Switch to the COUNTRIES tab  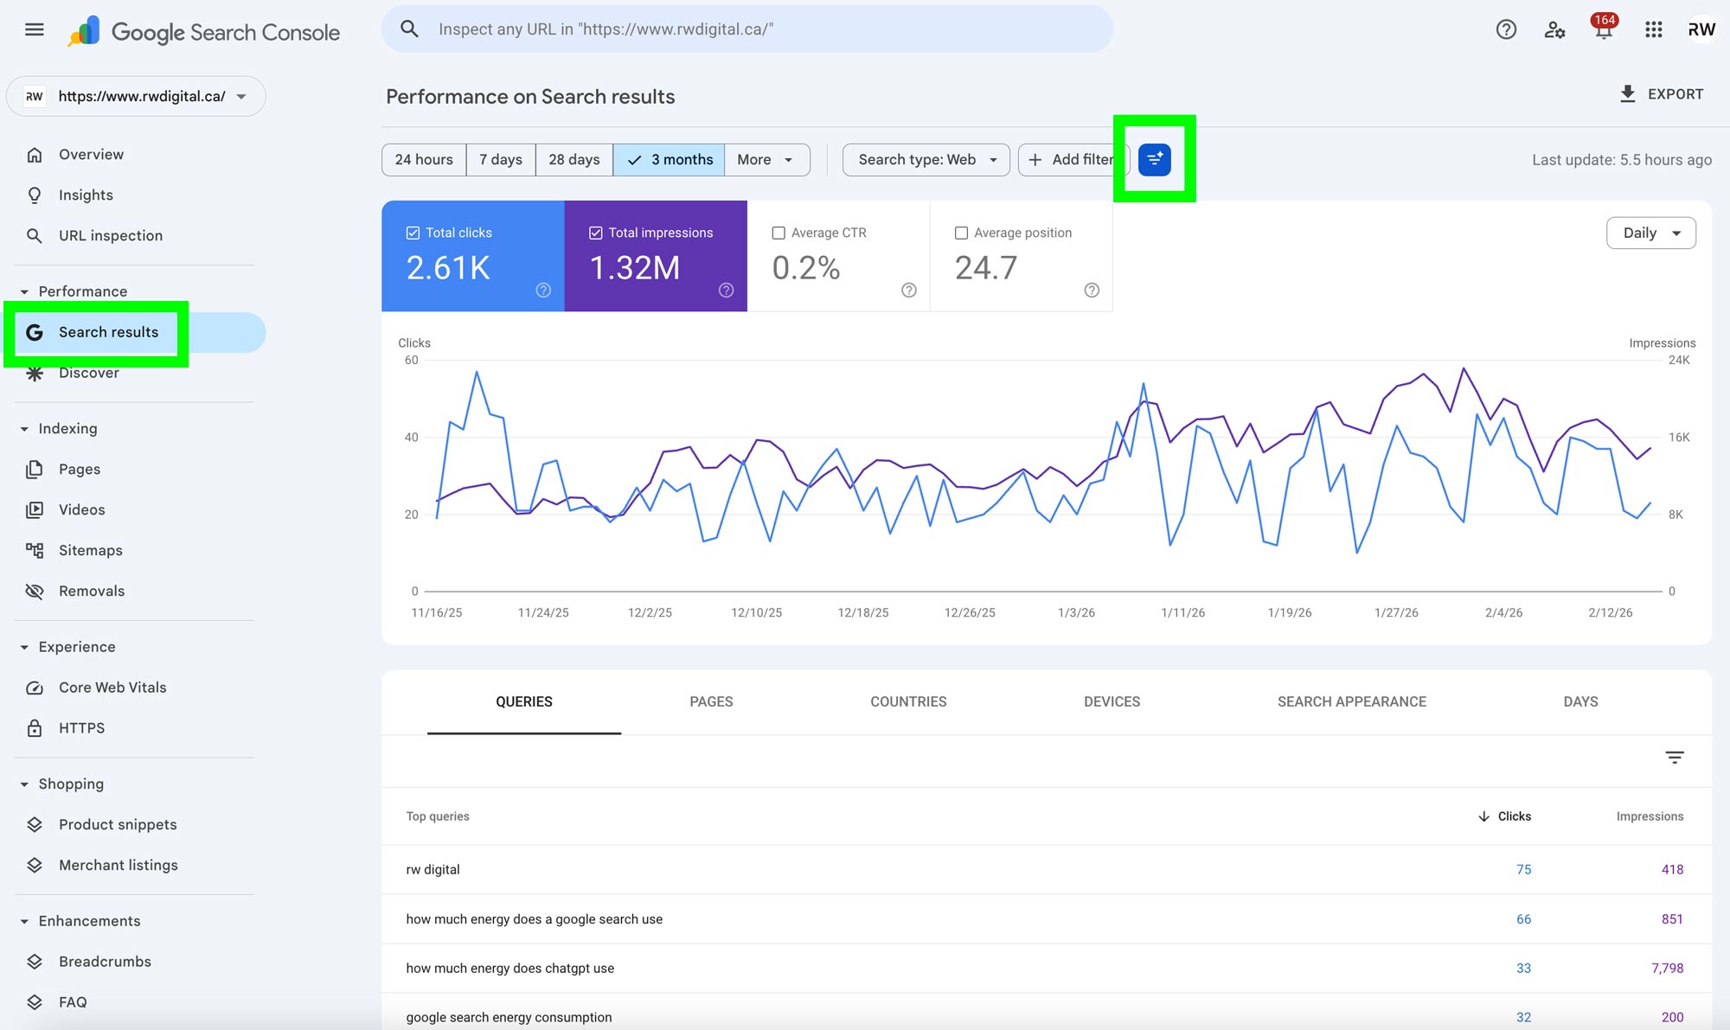(908, 701)
